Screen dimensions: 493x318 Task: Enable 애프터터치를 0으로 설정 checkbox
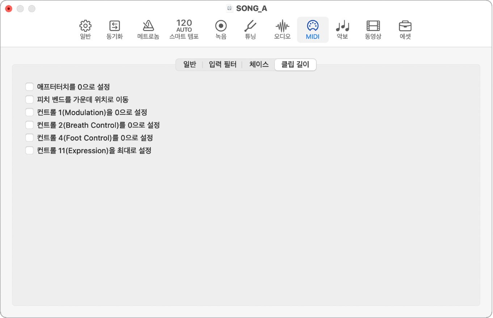click(29, 87)
